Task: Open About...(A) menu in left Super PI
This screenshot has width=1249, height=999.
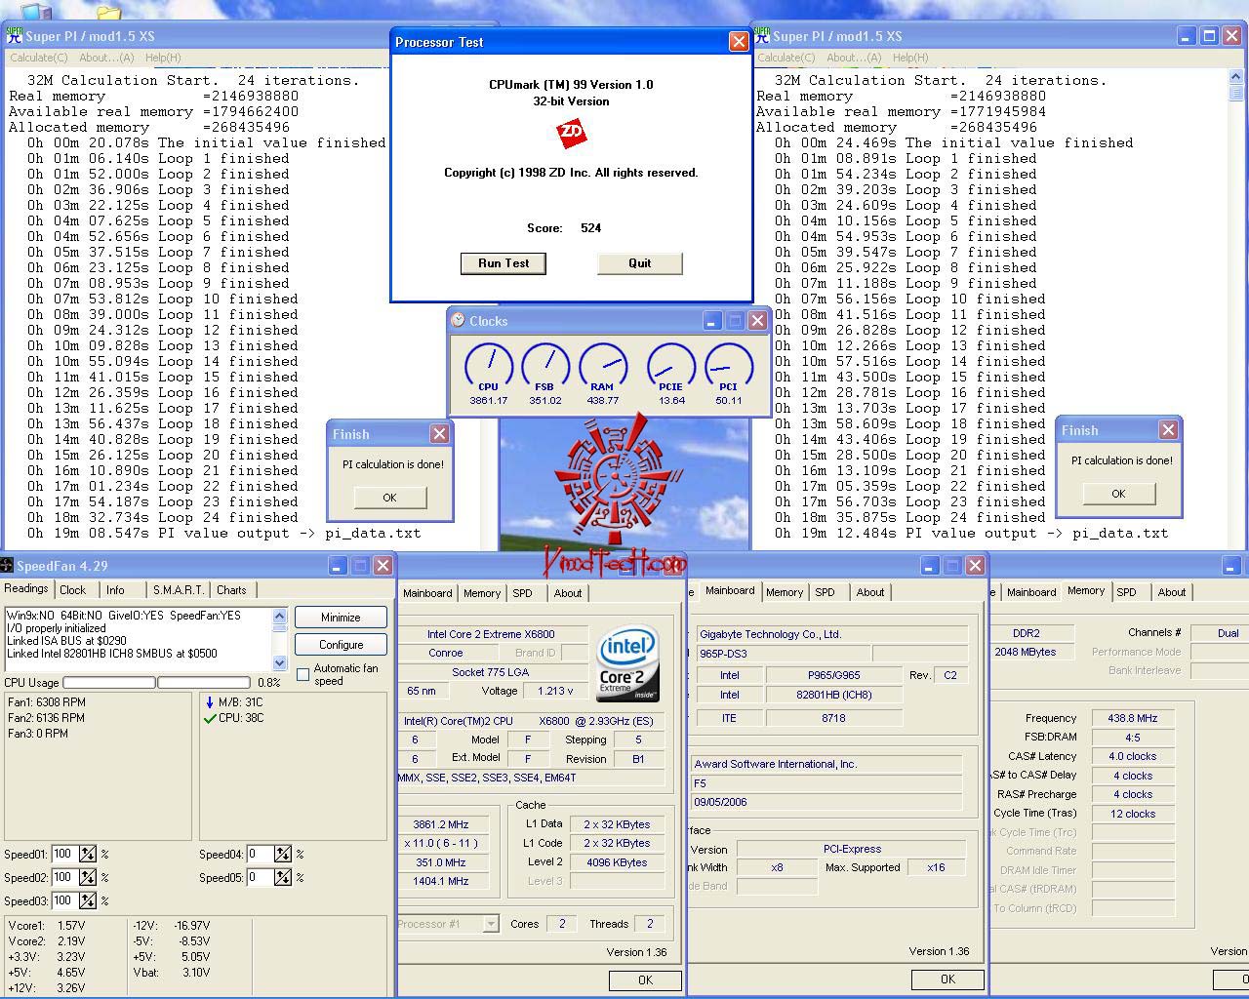Action: (106, 58)
